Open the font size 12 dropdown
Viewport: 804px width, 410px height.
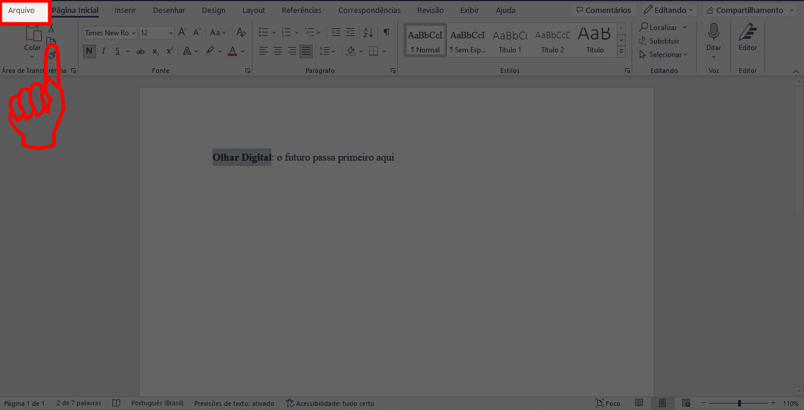(157, 33)
